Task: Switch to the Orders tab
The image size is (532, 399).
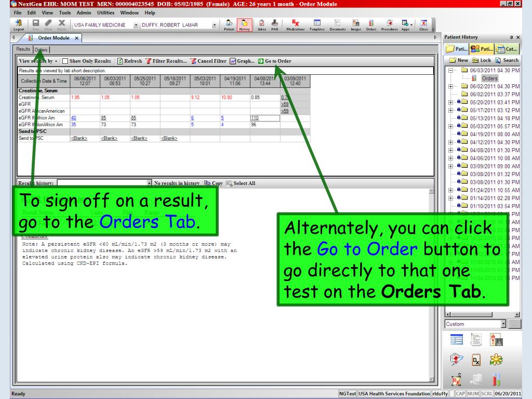Action: point(41,49)
